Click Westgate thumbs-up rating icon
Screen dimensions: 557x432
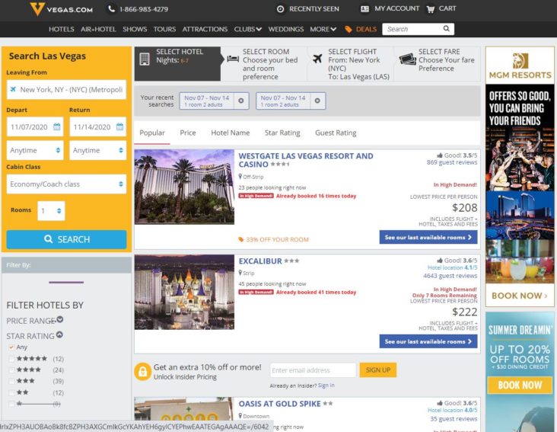click(x=440, y=155)
